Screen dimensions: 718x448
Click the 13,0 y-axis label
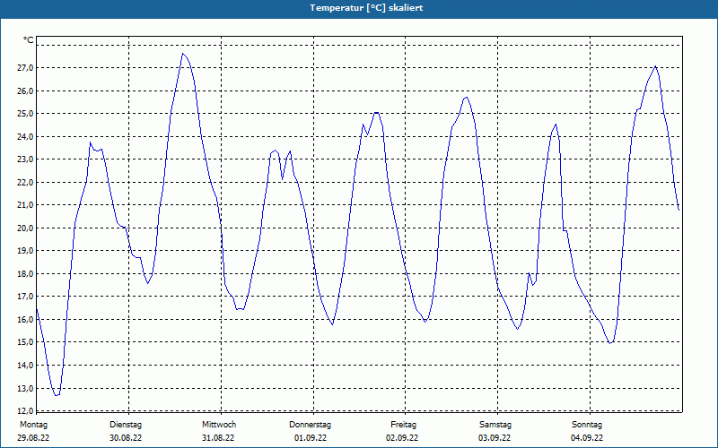tap(25, 388)
